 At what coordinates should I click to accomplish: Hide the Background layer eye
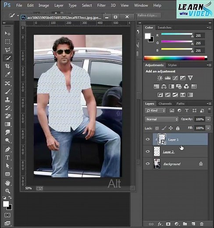coord(148,164)
